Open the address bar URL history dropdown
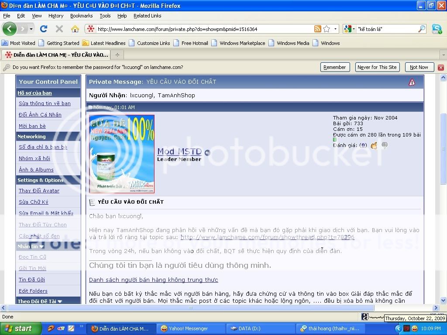 (x=336, y=29)
